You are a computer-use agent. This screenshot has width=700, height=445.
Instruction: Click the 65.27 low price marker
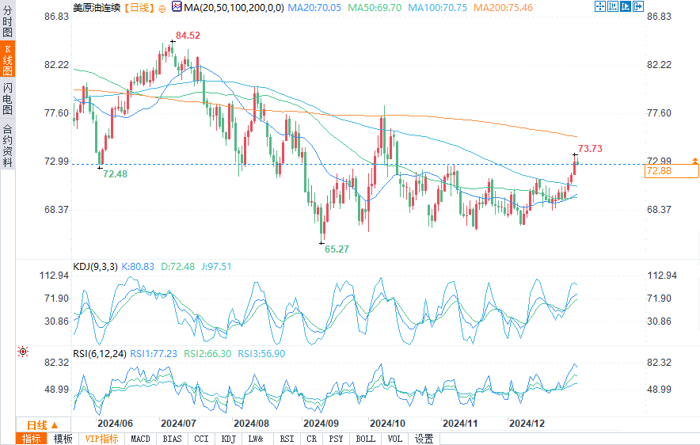tap(337, 249)
